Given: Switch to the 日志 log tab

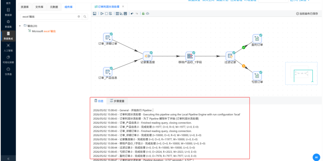Looking at the screenshot, I should (99, 101).
